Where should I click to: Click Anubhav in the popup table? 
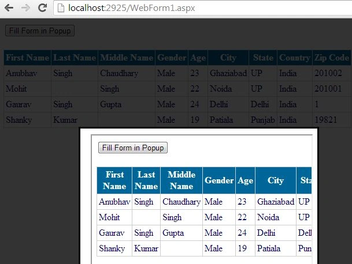pyautogui.click(x=114, y=202)
